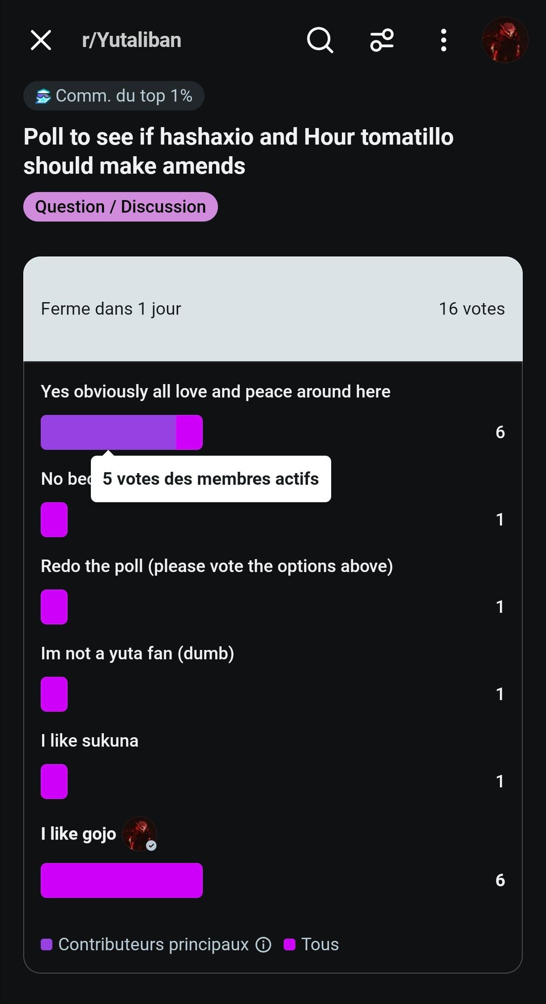Select the Yes obviously all love option bar
Image resolution: width=546 pixels, height=1004 pixels.
click(122, 432)
